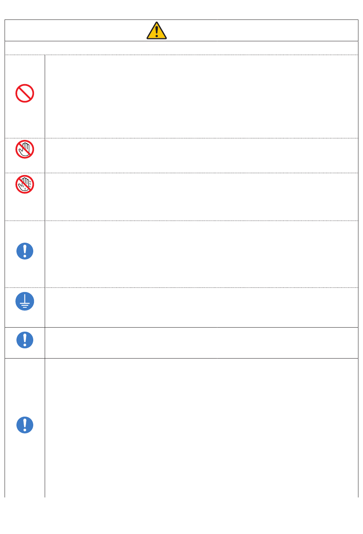Click the blue exclamation icon beneath grounding symbol
363x534 pixels.
click(25, 340)
